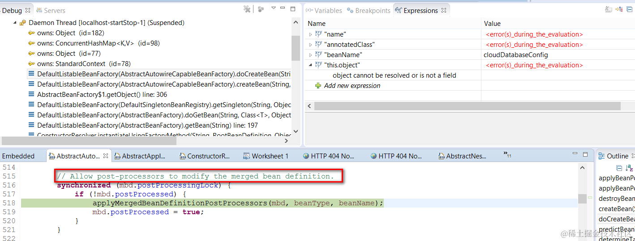This screenshot has height=241, width=635.
Task: Click the Outline view icon
Action: coord(602,156)
